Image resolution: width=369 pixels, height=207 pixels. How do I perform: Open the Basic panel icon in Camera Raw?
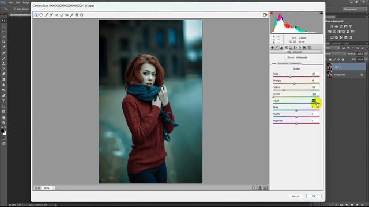click(x=272, y=48)
